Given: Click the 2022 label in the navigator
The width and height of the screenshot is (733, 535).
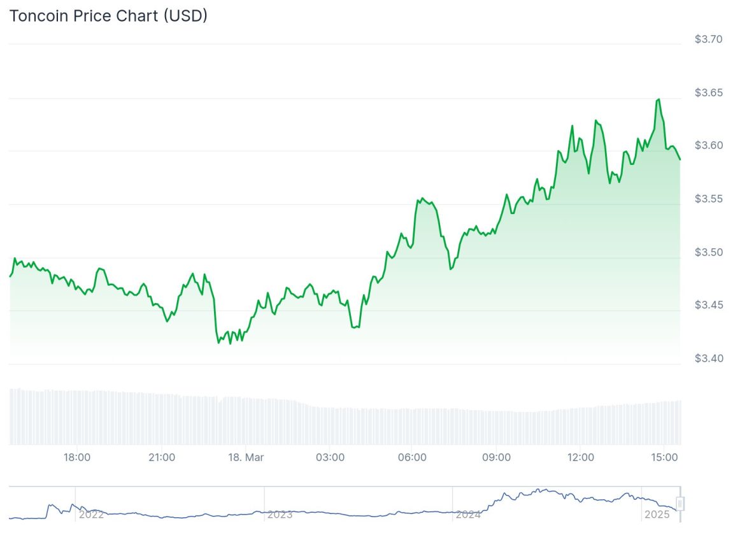Looking at the screenshot, I should click(91, 514).
